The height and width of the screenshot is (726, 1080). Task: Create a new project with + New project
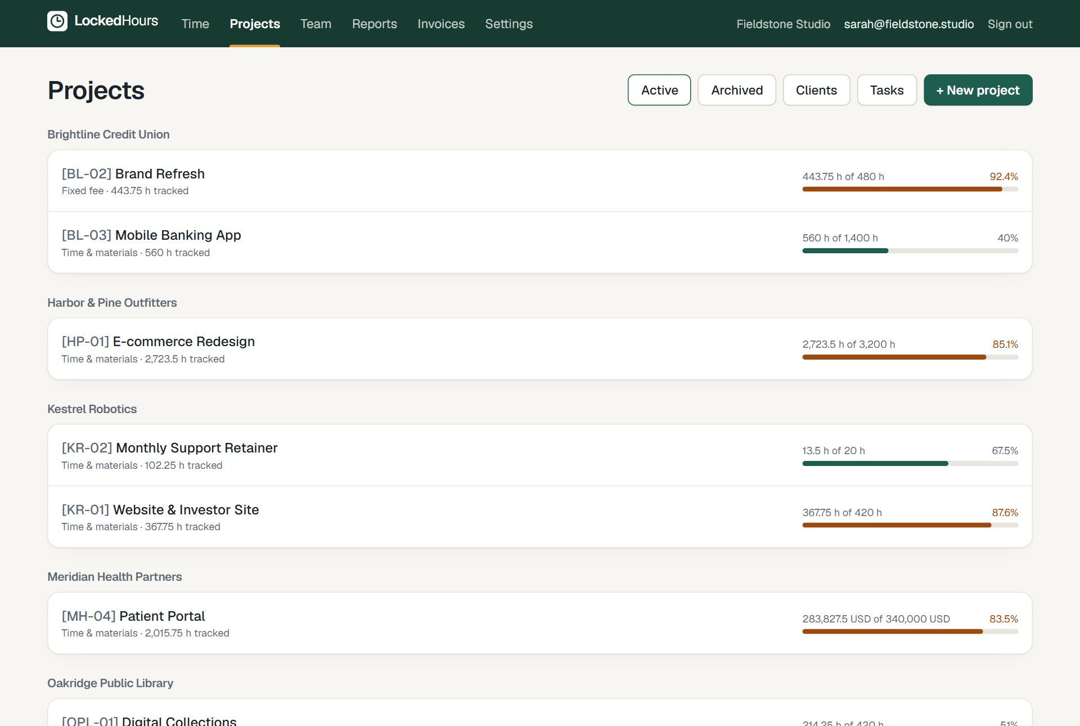click(978, 90)
